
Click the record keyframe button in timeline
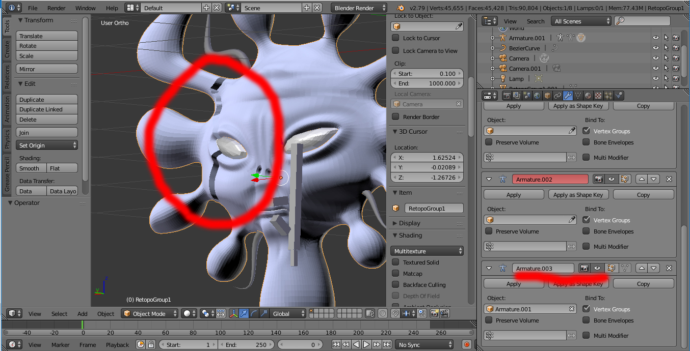[x=466, y=344]
